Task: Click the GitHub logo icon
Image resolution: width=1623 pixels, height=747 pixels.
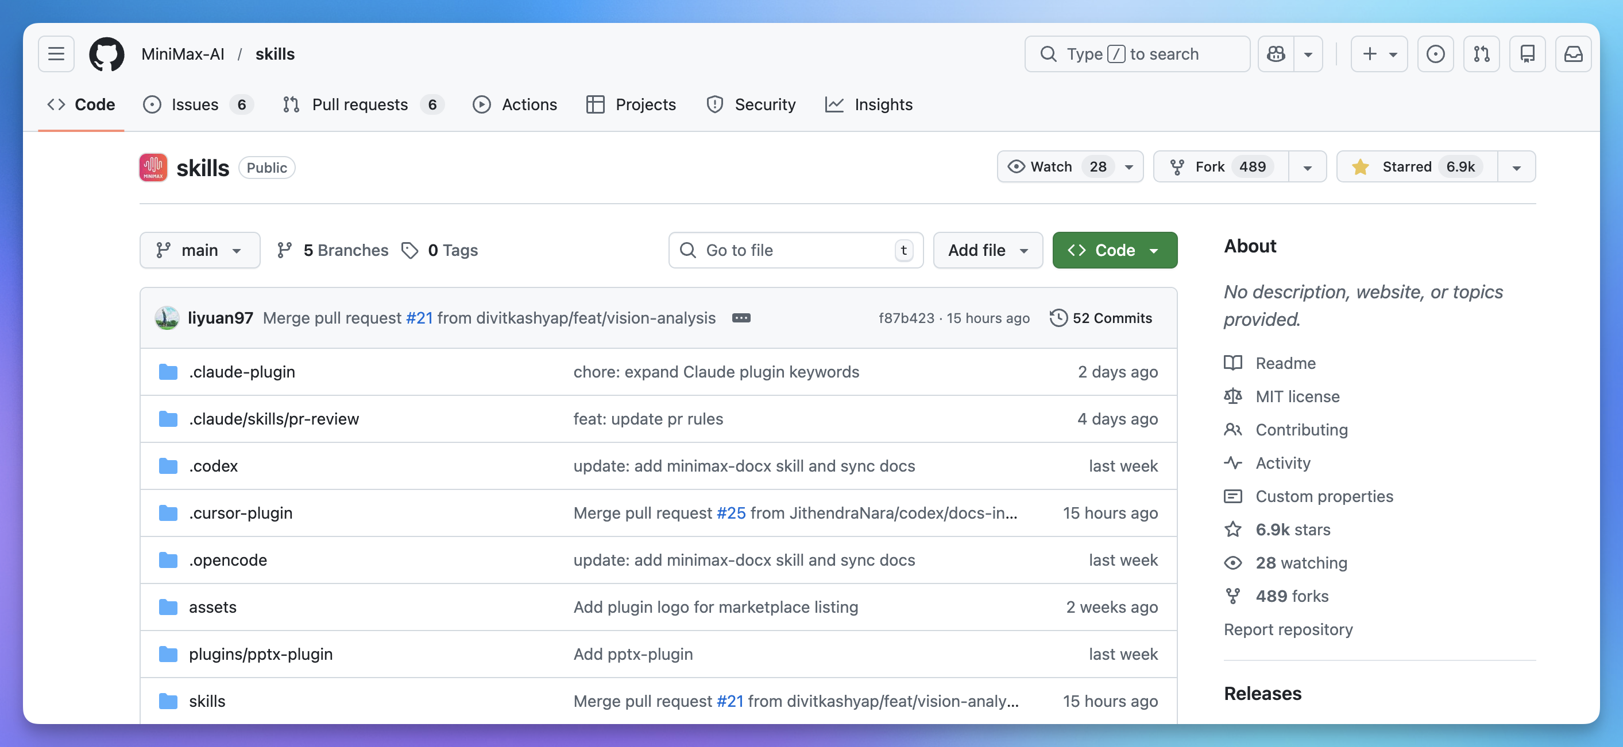Action: (106, 53)
